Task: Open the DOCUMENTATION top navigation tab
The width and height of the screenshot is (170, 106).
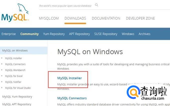Action: coord(106,18)
